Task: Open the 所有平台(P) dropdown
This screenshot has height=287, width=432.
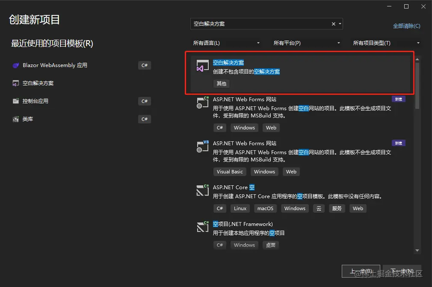Action: tap(307, 43)
